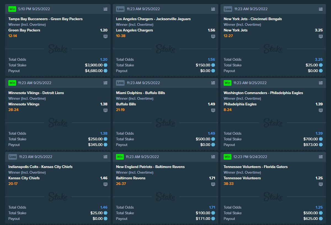The height and width of the screenshot is (225, 331).
Task: Click the Loss badge on Colts-Chiefs card
Action: point(13,157)
